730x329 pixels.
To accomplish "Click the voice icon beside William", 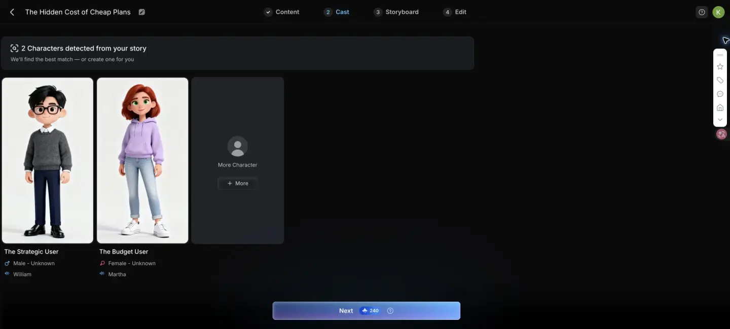I will (x=7, y=274).
